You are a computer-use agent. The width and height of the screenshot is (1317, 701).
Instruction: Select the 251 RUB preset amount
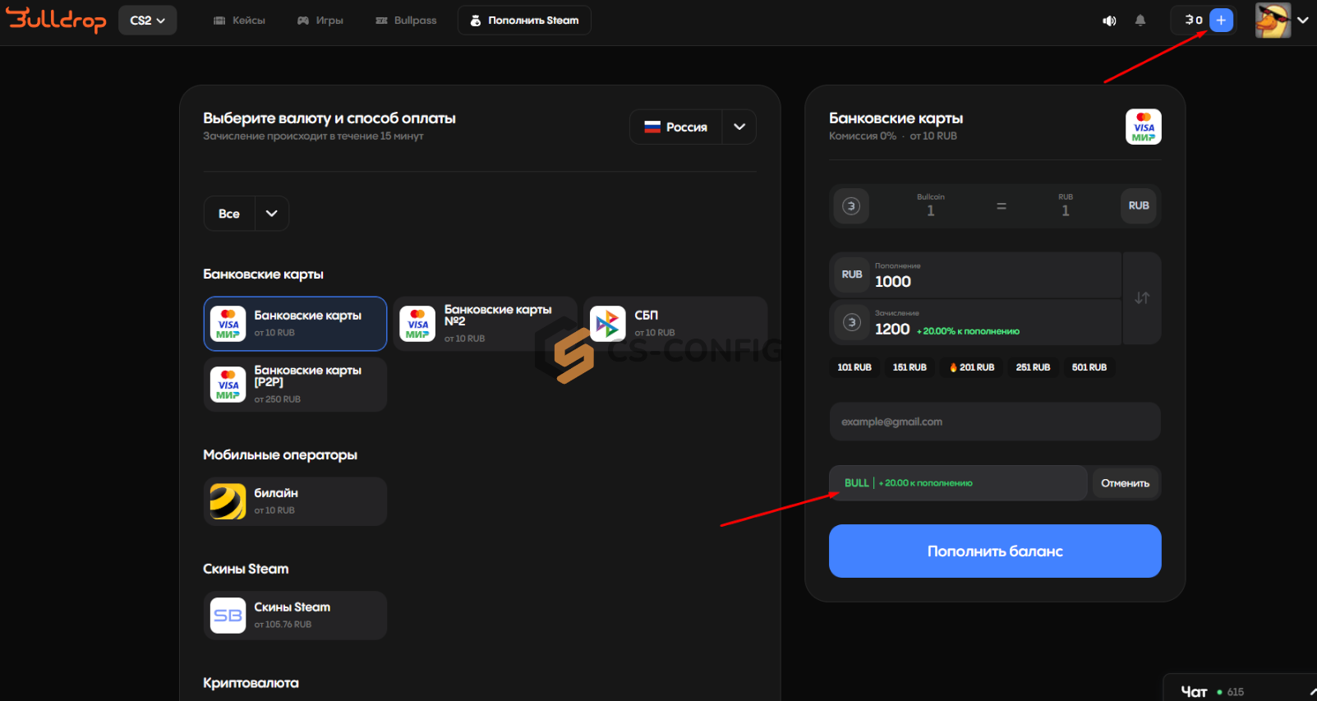coord(1033,367)
